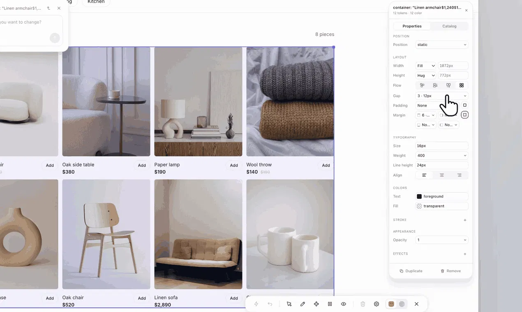
Task: Click the white mugs product image
Action: point(290,234)
